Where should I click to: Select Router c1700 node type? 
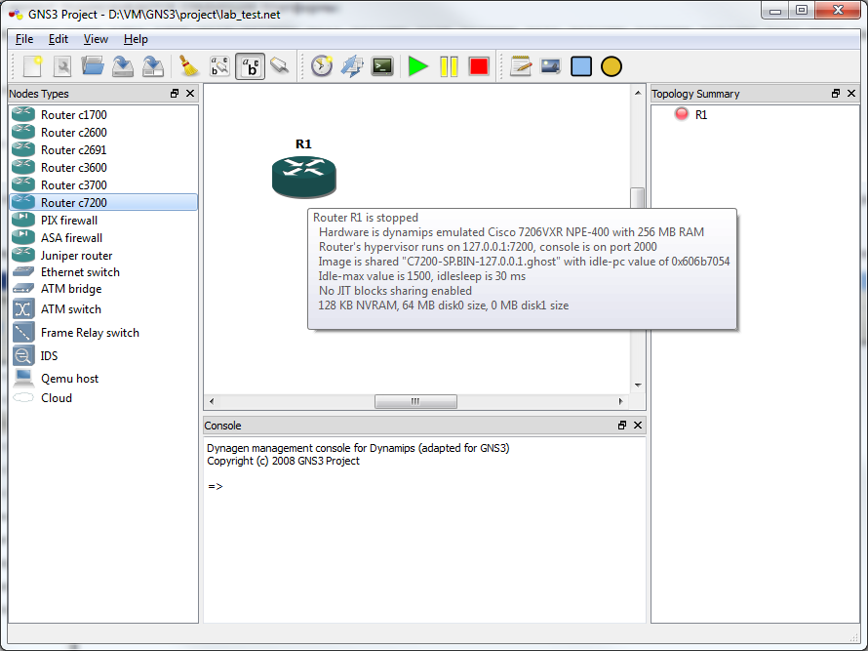tap(103, 115)
